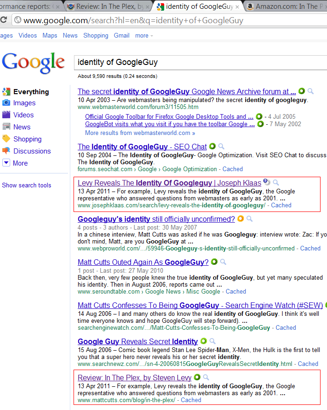This screenshot has width=327, height=410.
Task: Select Discussions text in the left sidebar
Action: point(32,151)
